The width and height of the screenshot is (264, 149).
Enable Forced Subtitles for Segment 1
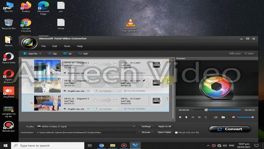[125, 73]
